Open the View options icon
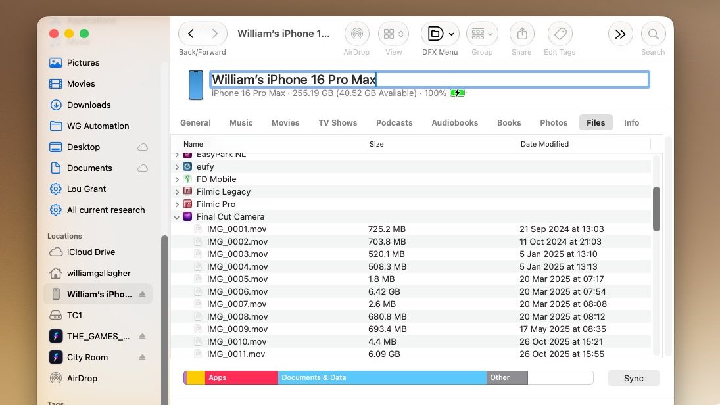720x405 pixels. pyautogui.click(x=393, y=34)
